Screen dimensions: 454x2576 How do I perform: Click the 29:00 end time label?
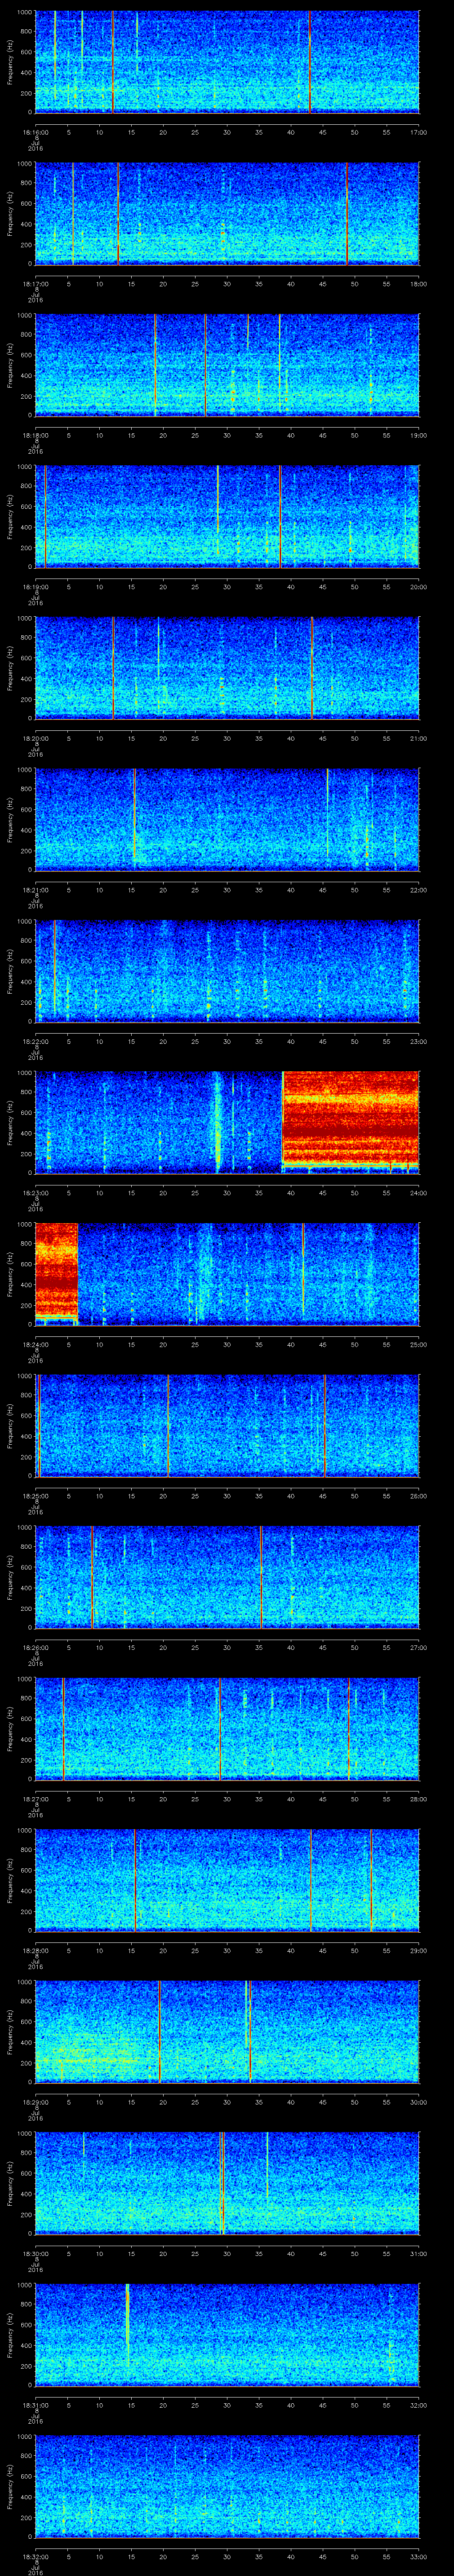[x=418, y=1950]
